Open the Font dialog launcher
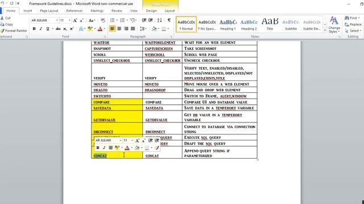 coord(105,36)
